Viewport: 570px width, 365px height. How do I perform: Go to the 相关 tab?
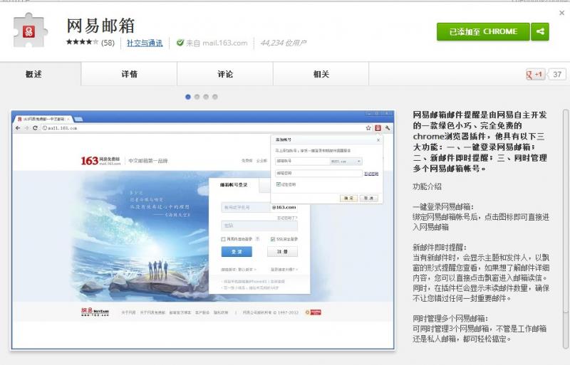[321, 74]
